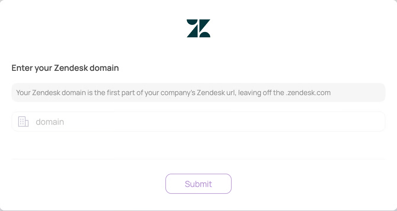The height and width of the screenshot is (211, 397).
Task: Click the word 'Enter' in the heading
Action: pyautogui.click(x=22, y=68)
